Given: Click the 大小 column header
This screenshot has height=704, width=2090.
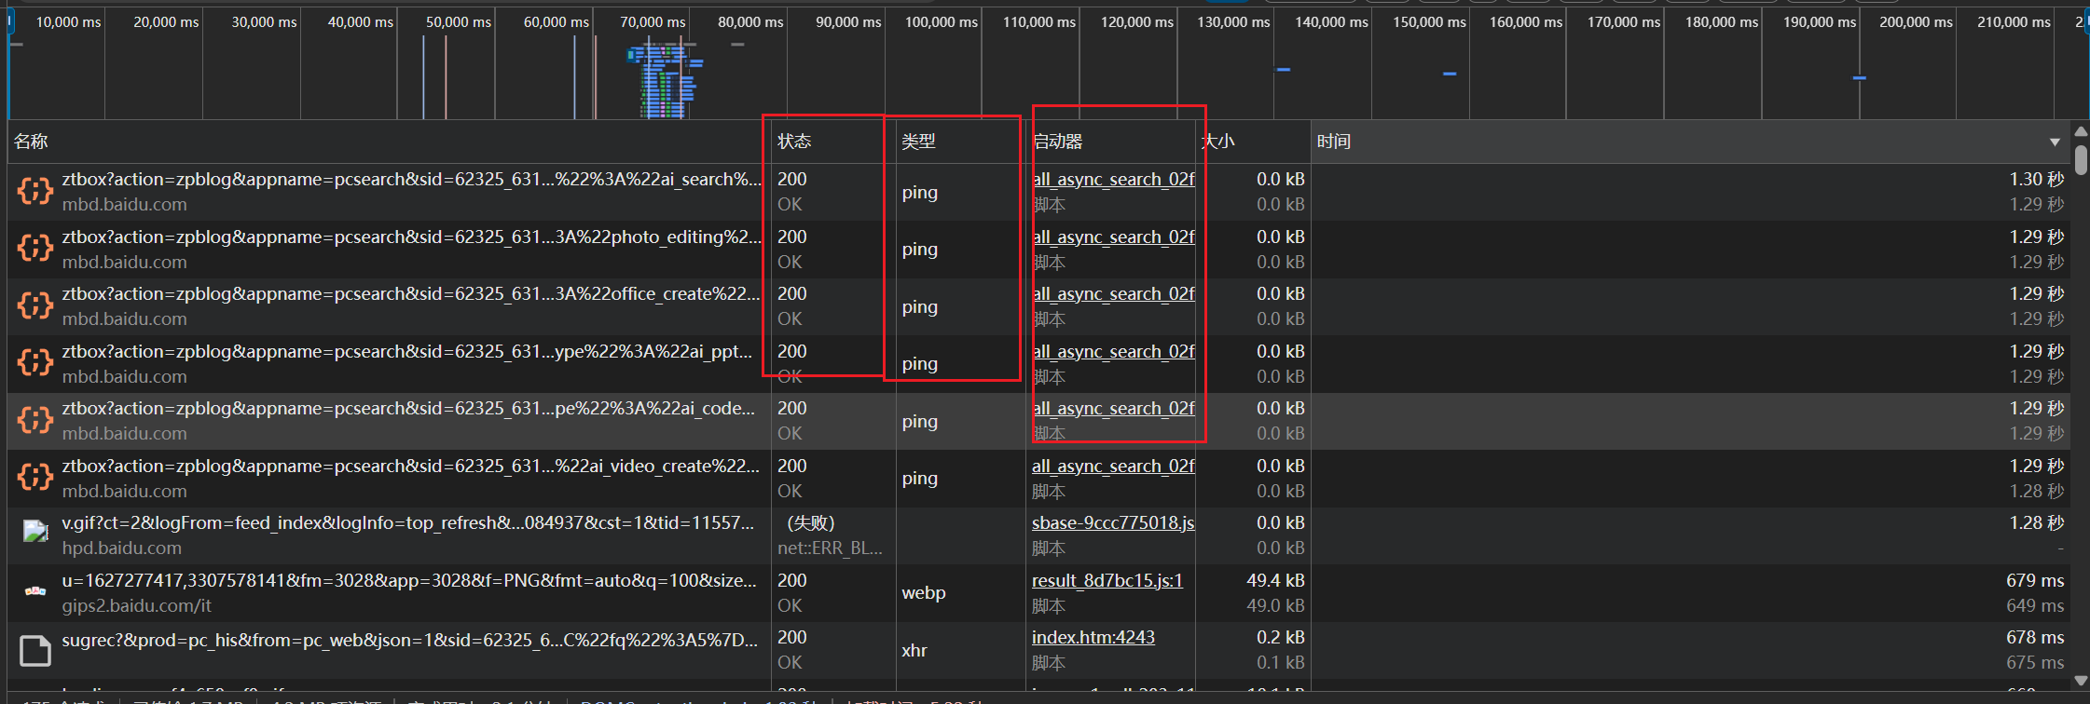Looking at the screenshot, I should click(x=1219, y=142).
